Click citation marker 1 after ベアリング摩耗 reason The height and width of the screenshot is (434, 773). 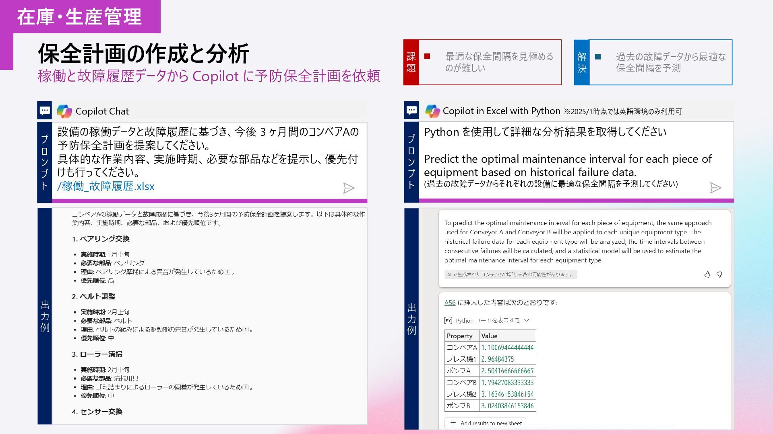pyautogui.click(x=227, y=272)
